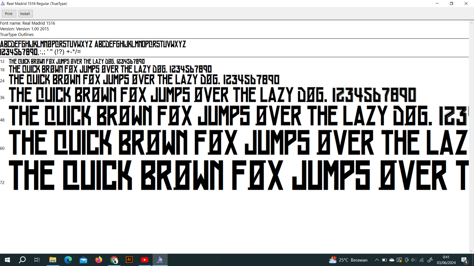
Task: Open the weather widget showing 25°C Berawan
Action: click(348, 260)
